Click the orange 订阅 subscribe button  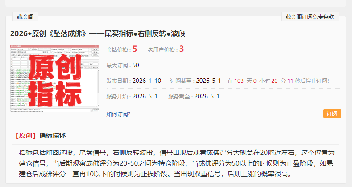pos(332,114)
